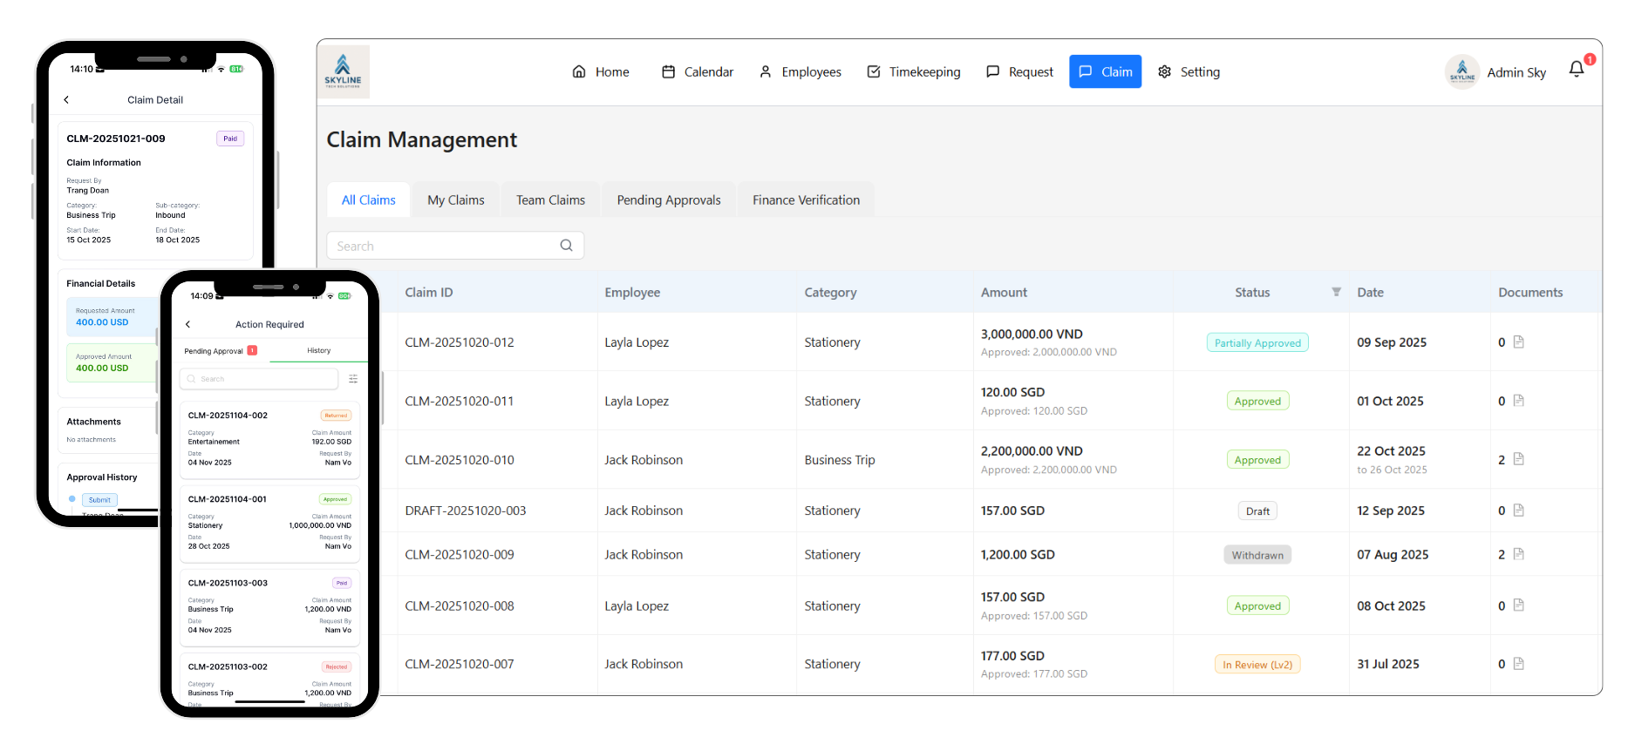Open document icon for CLM-20251020-009
Viewport: 1635px width, 744px height.
1518,554
